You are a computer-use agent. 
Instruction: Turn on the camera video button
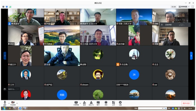(x=13, y=103)
